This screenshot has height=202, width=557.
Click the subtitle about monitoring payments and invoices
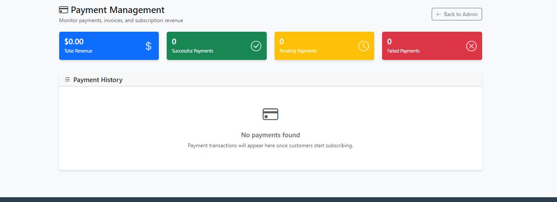pyautogui.click(x=121, y=20)
